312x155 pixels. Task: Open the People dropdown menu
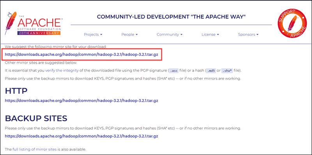129,35
